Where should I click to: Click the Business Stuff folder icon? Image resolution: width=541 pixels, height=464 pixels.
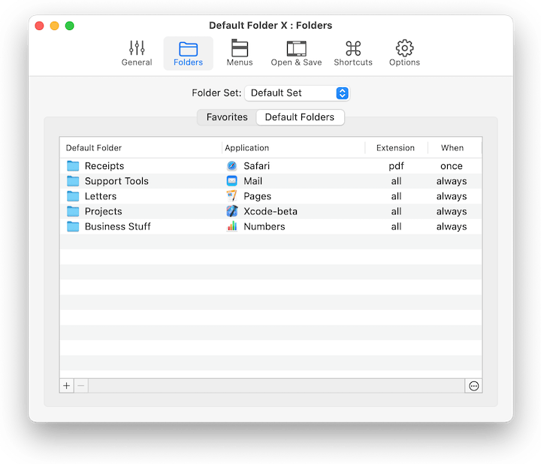tap(73, 227)
